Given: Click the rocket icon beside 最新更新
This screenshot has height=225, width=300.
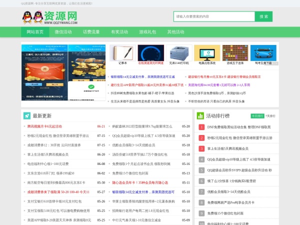Looking at the screenshot, I should [x=27, y=116].
